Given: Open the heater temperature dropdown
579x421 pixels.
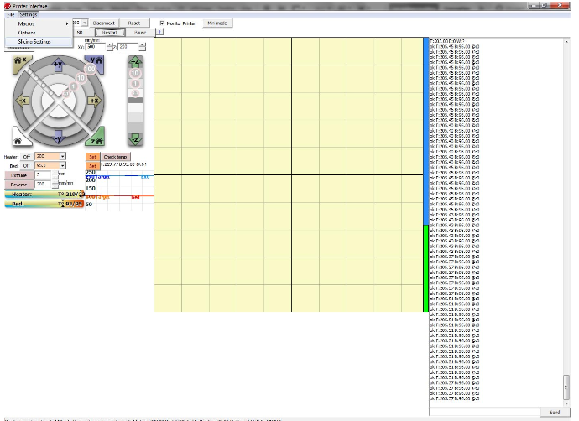Looking at the screenshot, I should pyautogui.click(x=62, y=156).
